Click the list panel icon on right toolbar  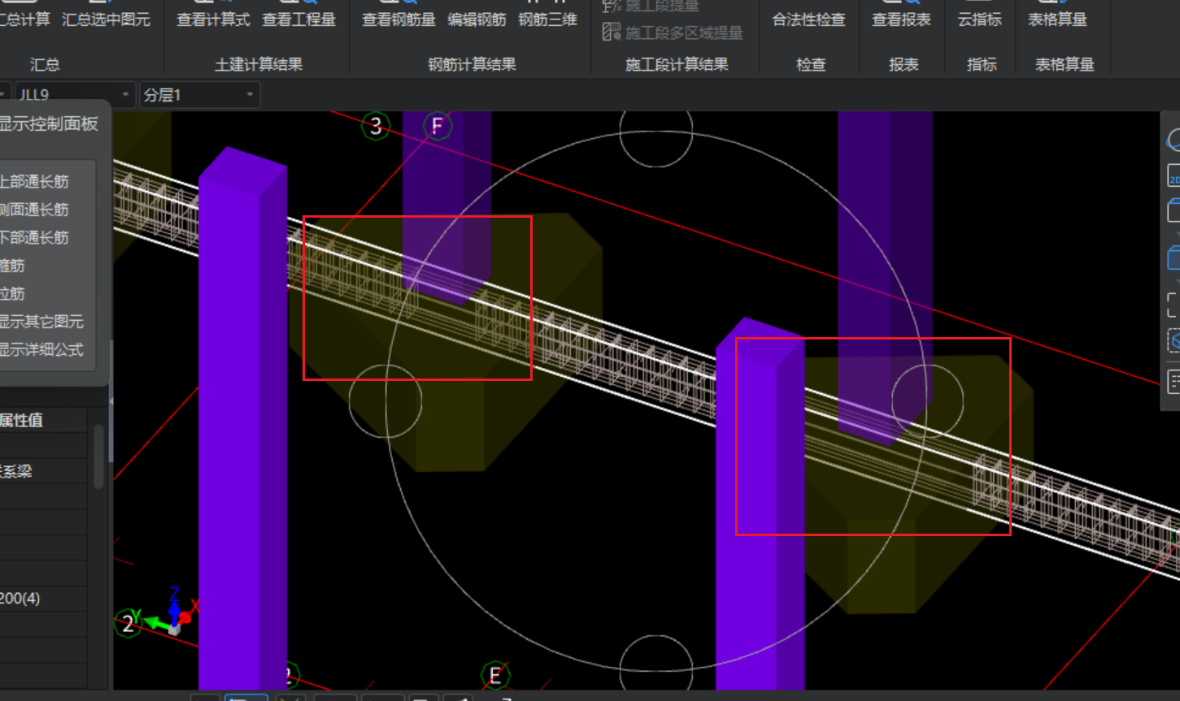point(1173,380)
